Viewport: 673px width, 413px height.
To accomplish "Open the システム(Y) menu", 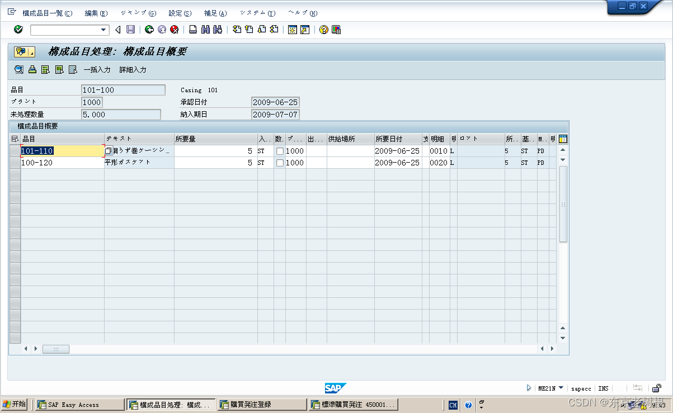I will [257, 12].
